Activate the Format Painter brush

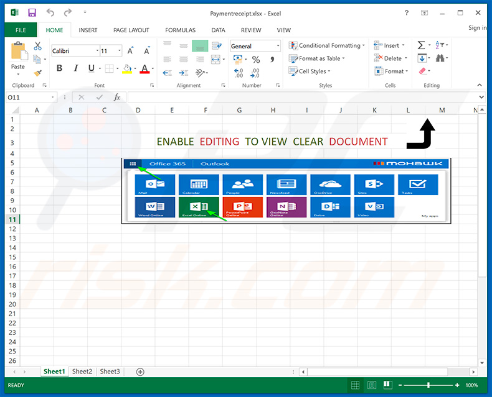tap(37, 73)
